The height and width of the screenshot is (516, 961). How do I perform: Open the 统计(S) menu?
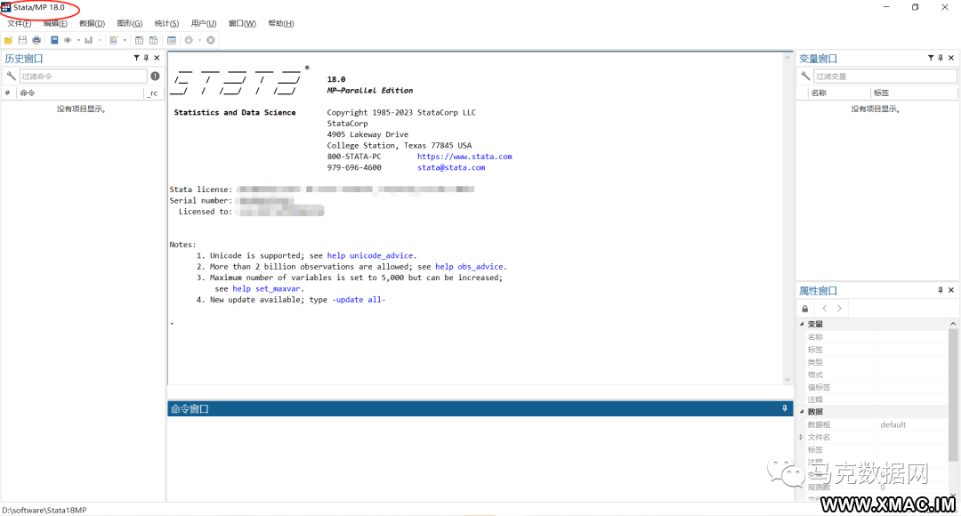pos(166,23)
